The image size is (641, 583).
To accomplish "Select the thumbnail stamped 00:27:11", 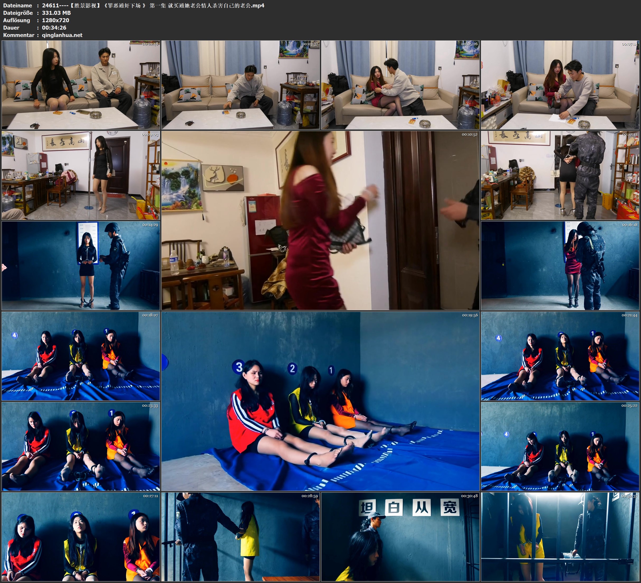I will [81, 536].
